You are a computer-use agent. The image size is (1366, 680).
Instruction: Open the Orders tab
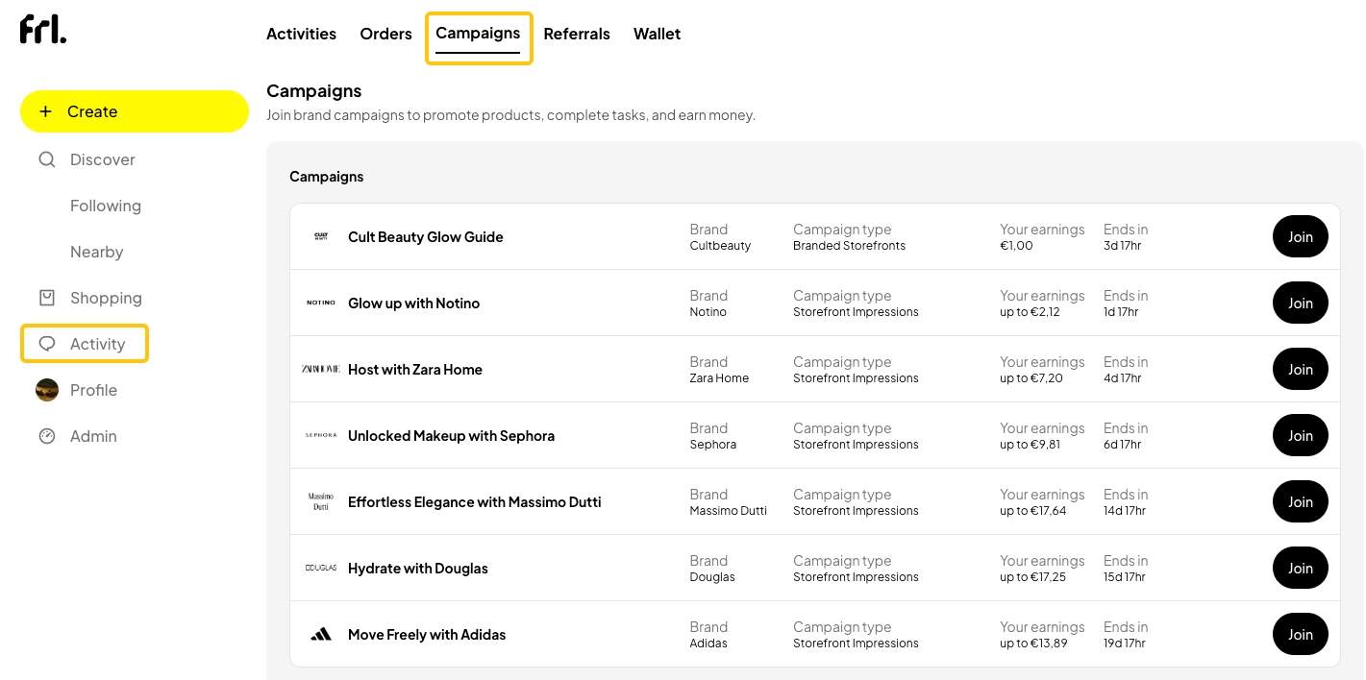385,34
